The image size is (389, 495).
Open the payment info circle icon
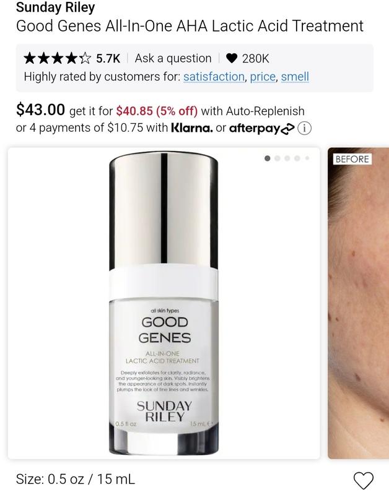coord(305,129)
